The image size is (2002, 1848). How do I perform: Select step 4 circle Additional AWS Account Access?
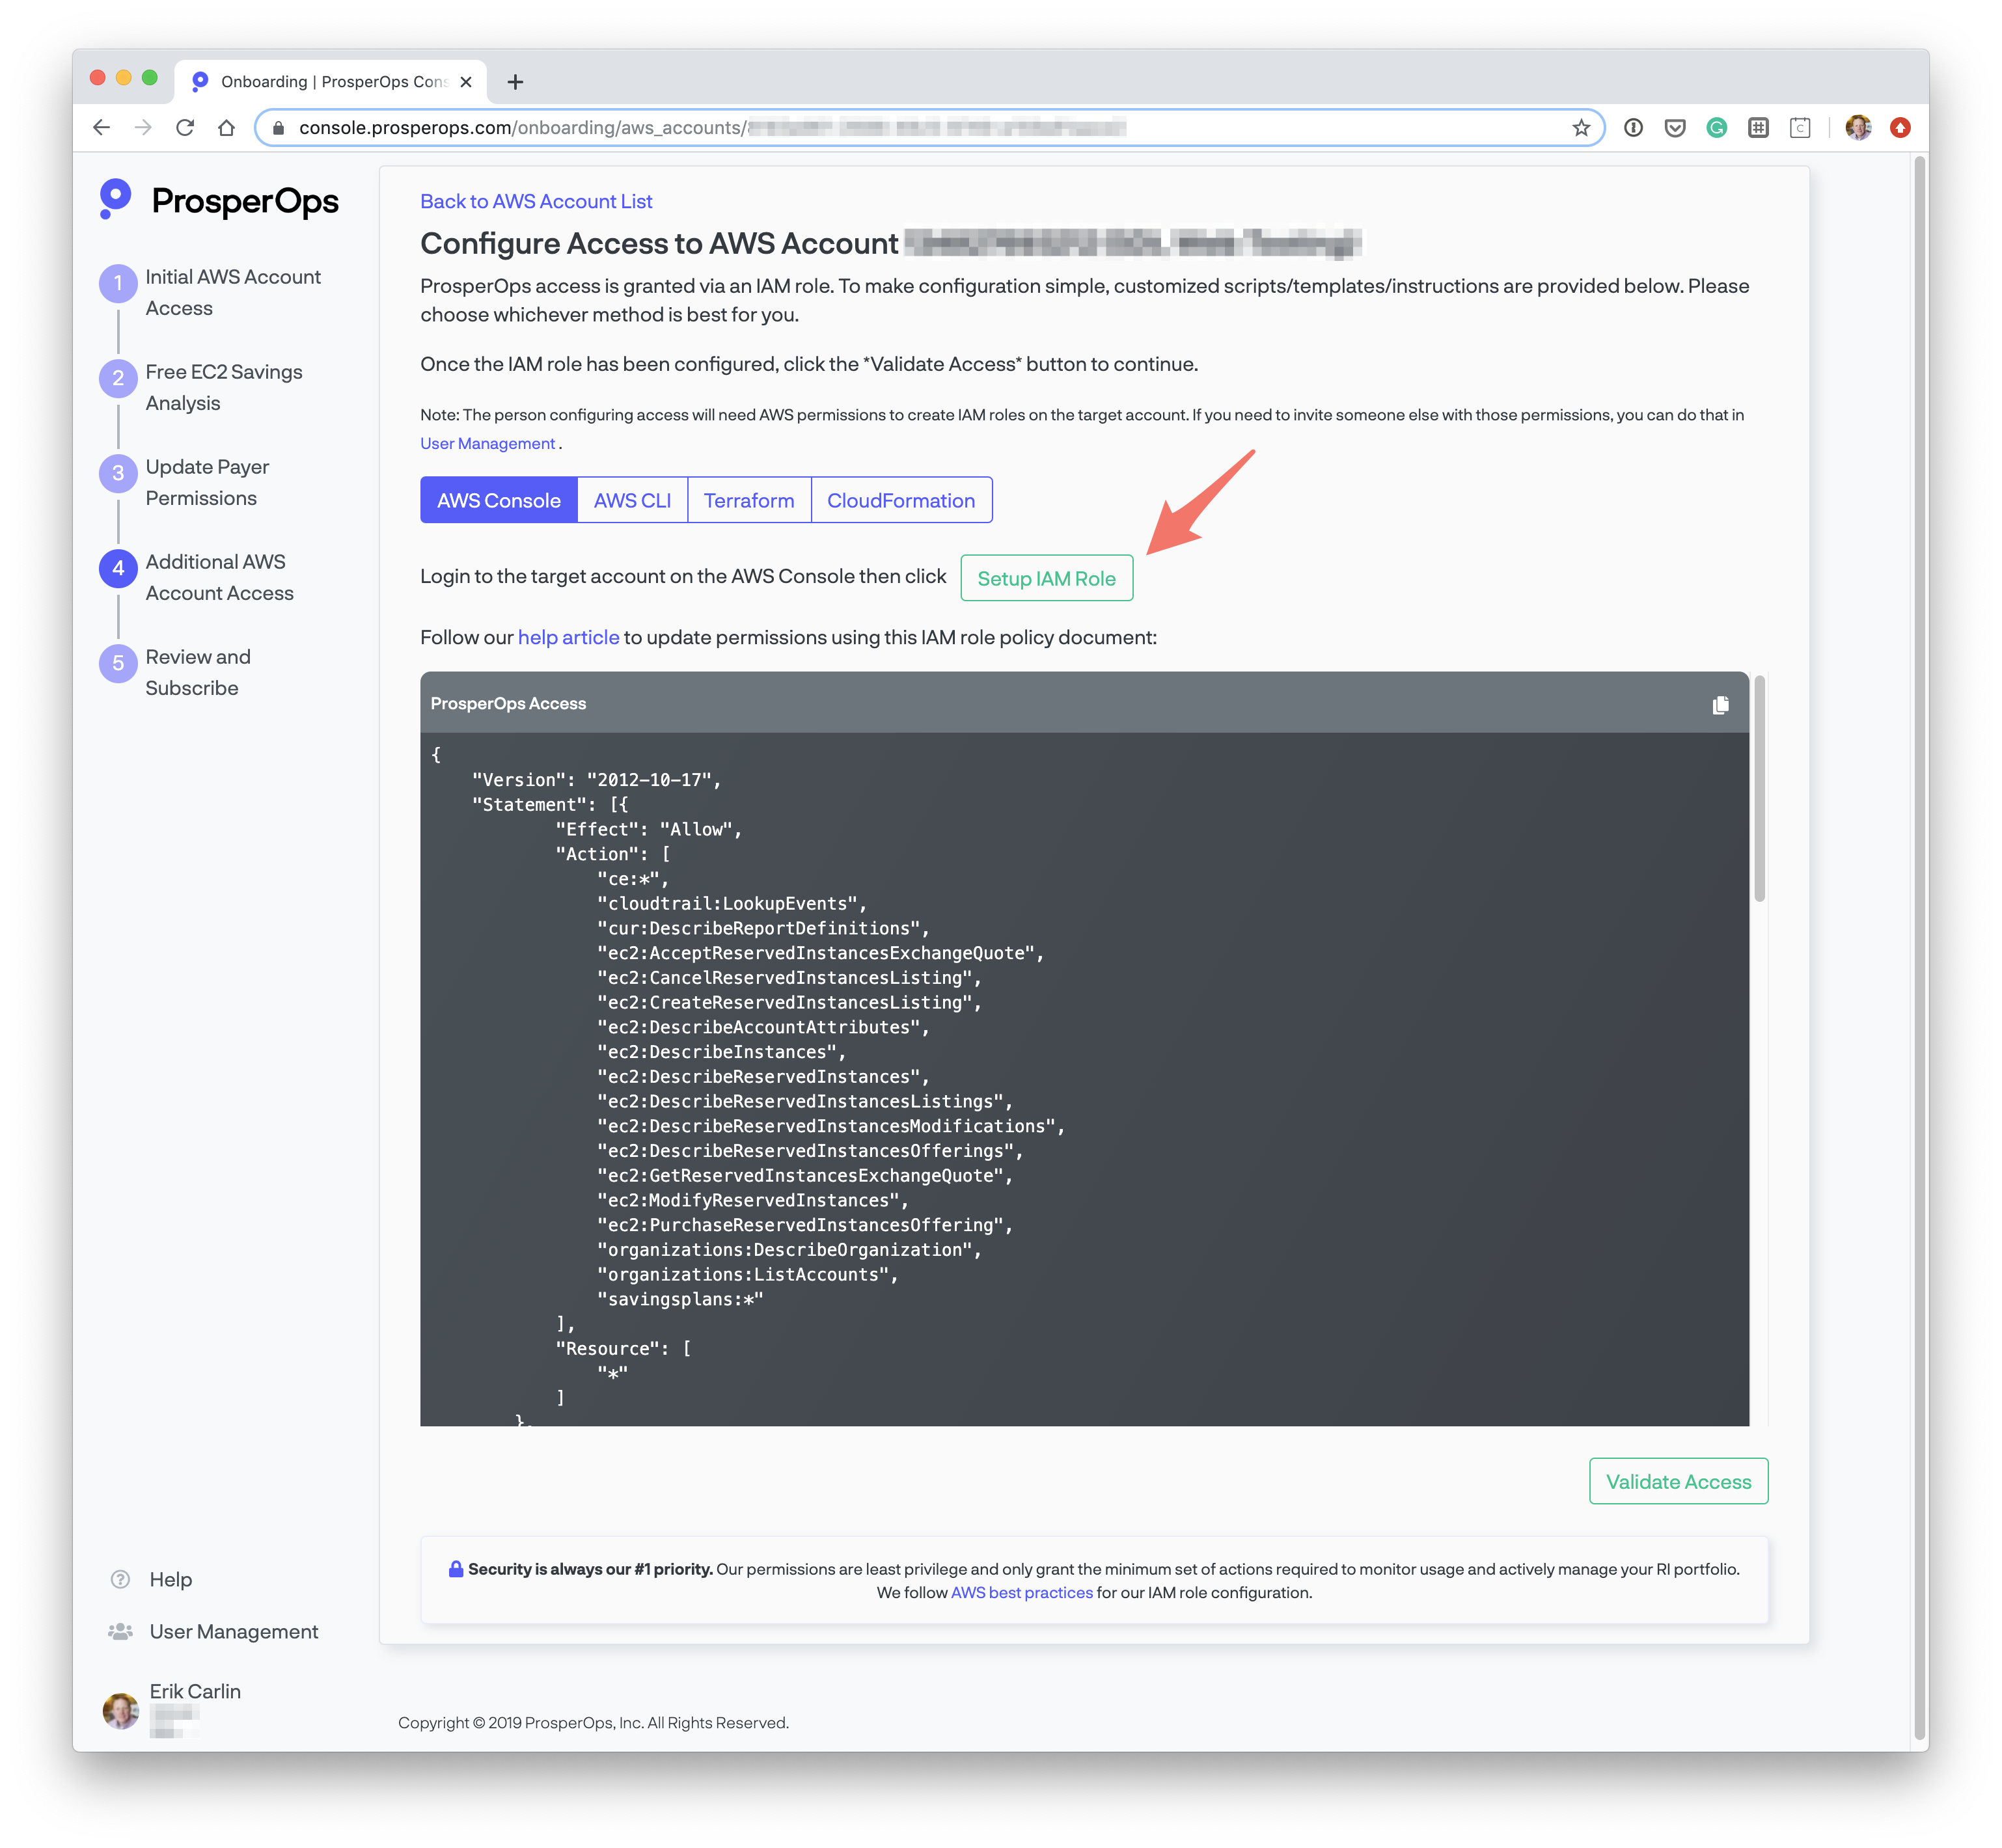tap(118, 568)
